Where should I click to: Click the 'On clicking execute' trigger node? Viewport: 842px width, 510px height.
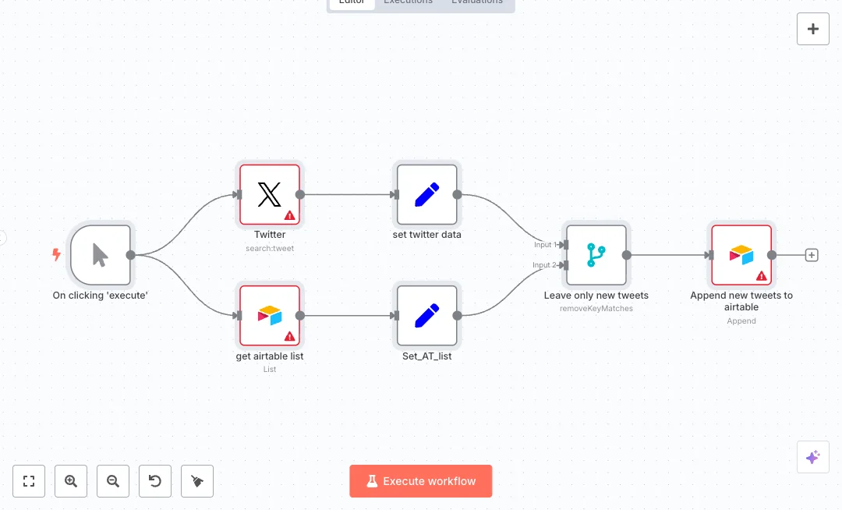(101, 255)
